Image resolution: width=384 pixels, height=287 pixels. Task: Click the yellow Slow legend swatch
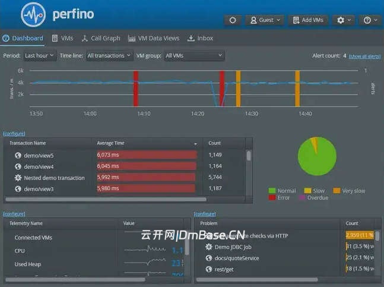[307, 191]
